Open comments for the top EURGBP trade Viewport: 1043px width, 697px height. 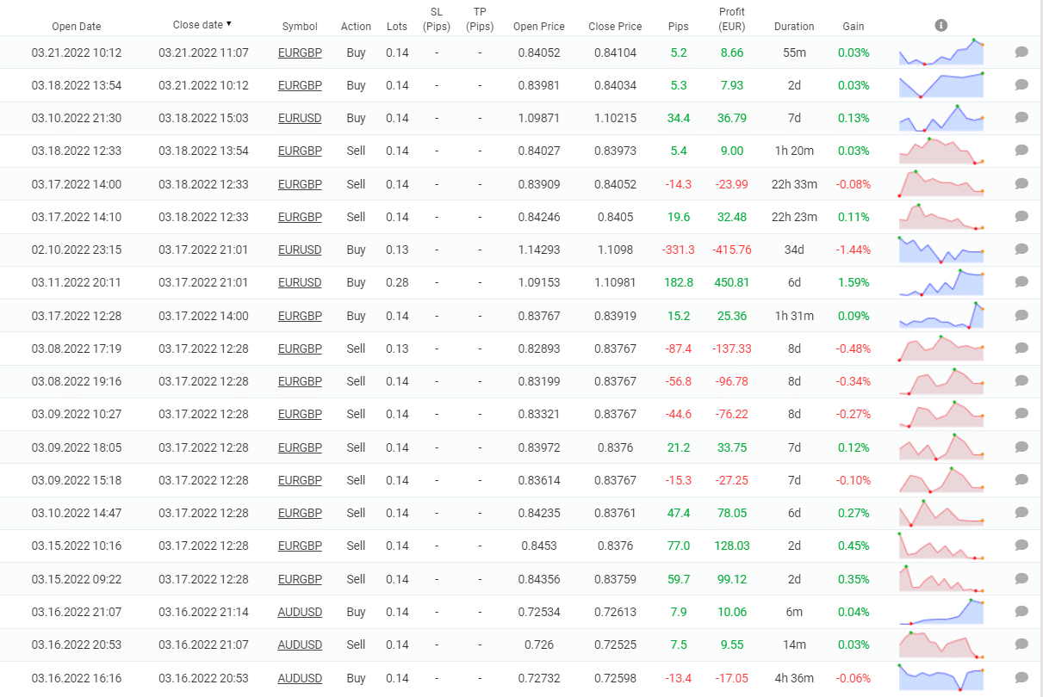(1021, 52)
